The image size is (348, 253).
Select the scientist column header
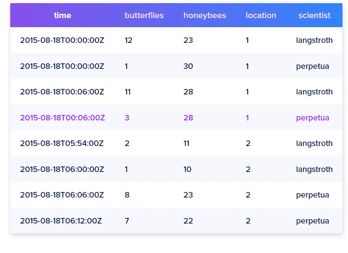pos(314,16)
